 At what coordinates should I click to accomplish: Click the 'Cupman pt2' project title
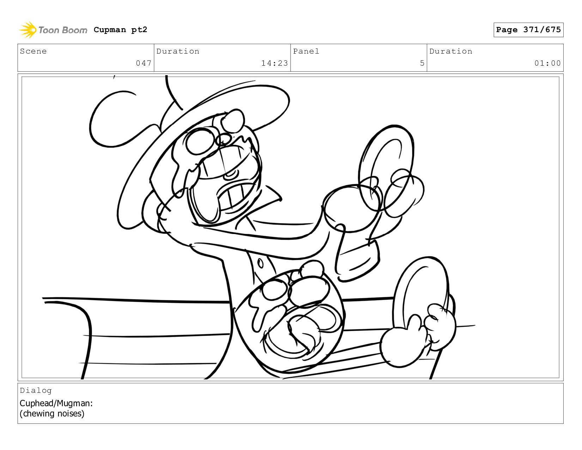(120, 30)
